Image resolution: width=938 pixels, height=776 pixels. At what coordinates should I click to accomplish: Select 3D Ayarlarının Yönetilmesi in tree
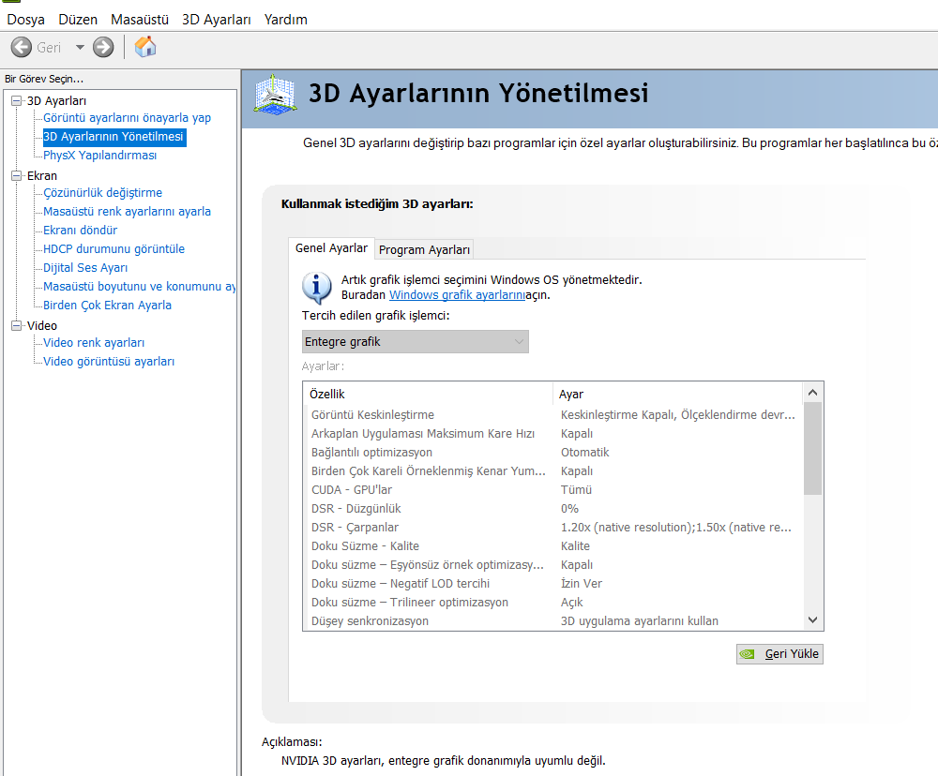(x=114, y=137)
